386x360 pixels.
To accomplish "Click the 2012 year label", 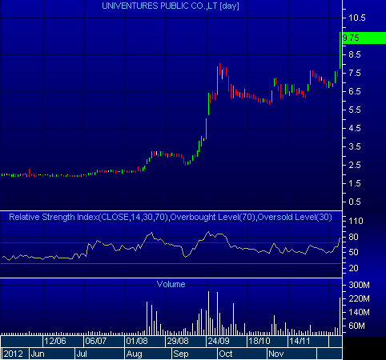I will point(13,354).
